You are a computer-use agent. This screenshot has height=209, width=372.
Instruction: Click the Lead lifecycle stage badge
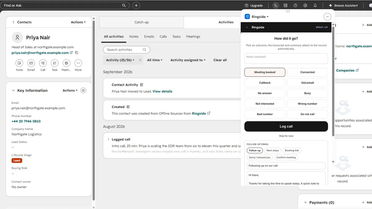(x=17, y=160)
